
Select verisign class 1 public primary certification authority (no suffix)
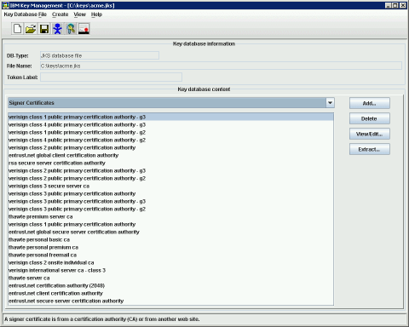tap(170, 224)
